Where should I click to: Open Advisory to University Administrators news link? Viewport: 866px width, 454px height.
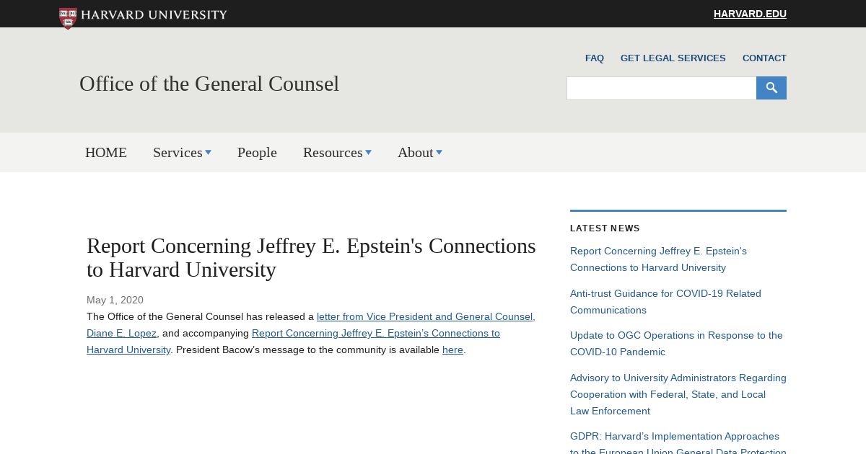[x=678, y=394]
